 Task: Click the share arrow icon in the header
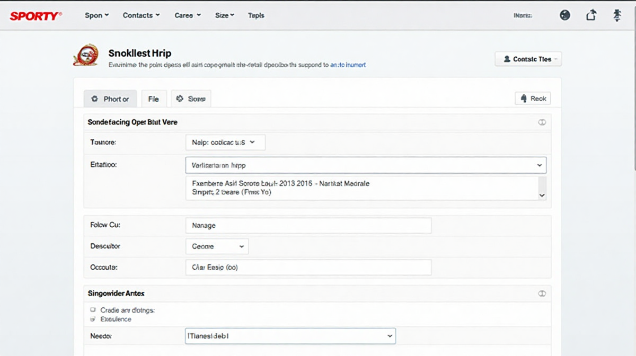(x=591, y=15)
